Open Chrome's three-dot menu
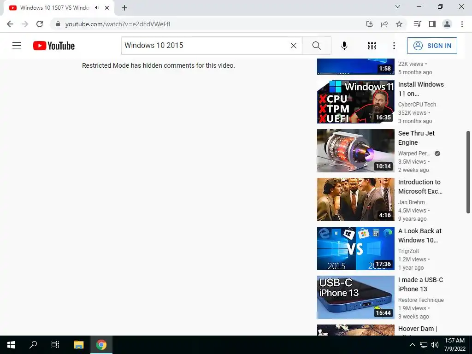Screen dimensions: 472x354 pyautogui.click(x=462, y=24)
